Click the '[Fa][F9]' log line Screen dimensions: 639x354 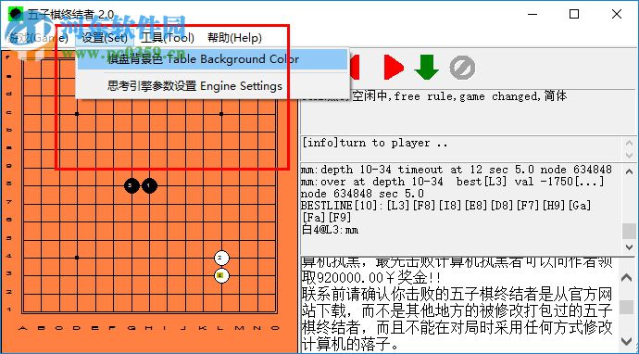tap(326, 218)
